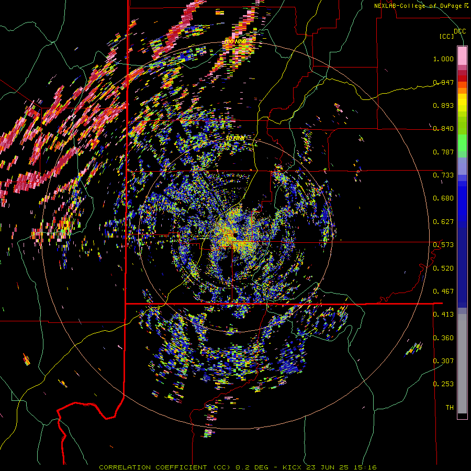Click the DCC label above the color bar

click(x=460, y=31)
